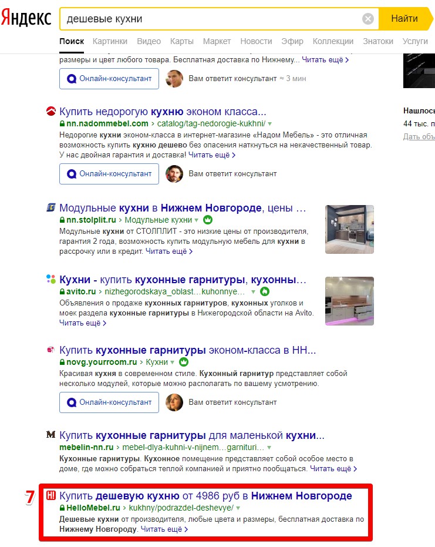Click the mebelin-nn M favicon
This screenshot has height=547, width=435.
point(51,435)
